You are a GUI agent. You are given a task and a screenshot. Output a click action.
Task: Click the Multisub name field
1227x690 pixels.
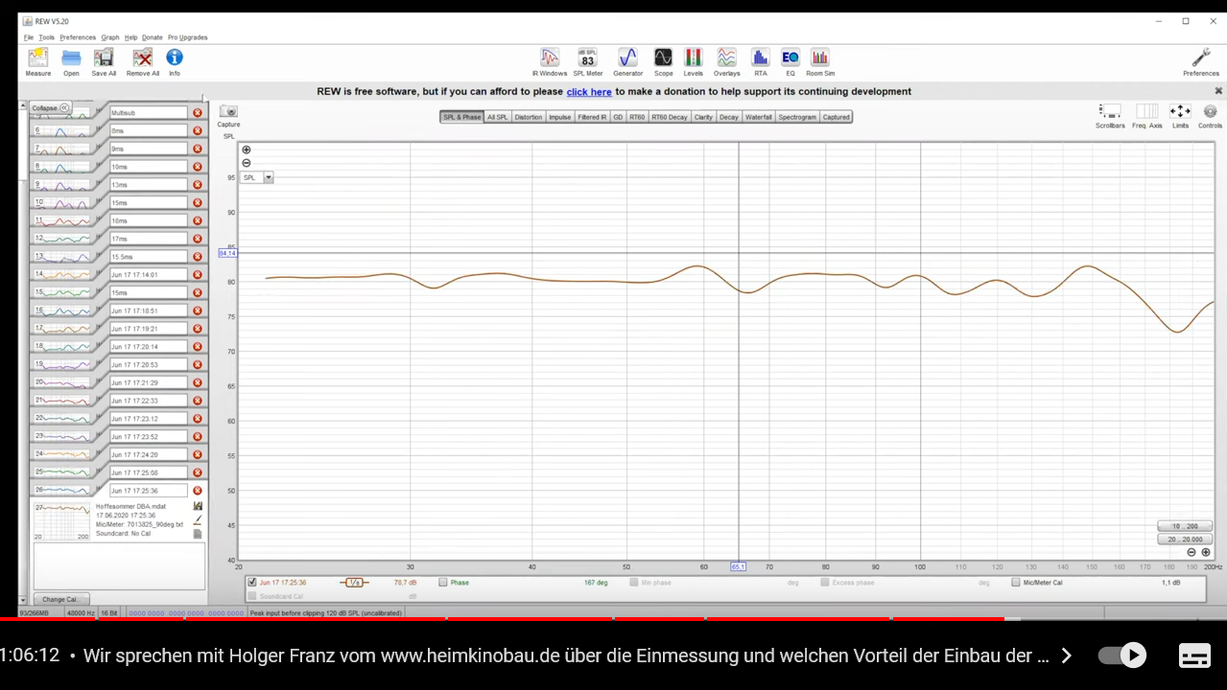tap(148, 113)
